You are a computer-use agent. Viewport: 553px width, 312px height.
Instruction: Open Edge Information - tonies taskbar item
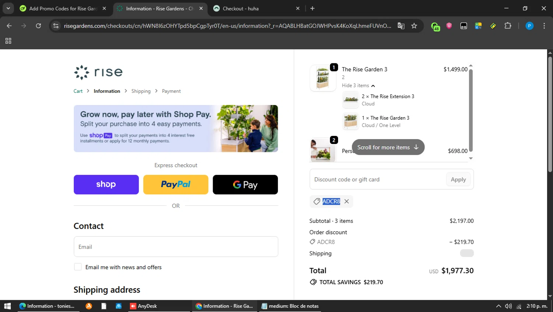click(48, 306)
